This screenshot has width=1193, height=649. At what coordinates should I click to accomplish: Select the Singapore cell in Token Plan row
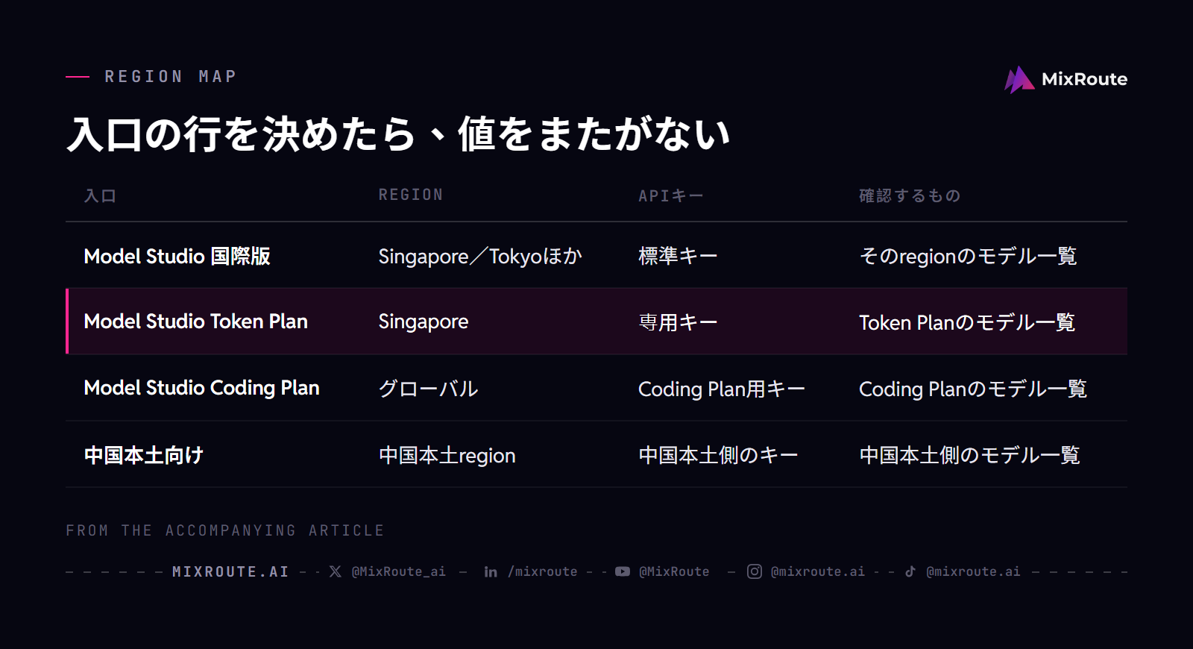424,322
